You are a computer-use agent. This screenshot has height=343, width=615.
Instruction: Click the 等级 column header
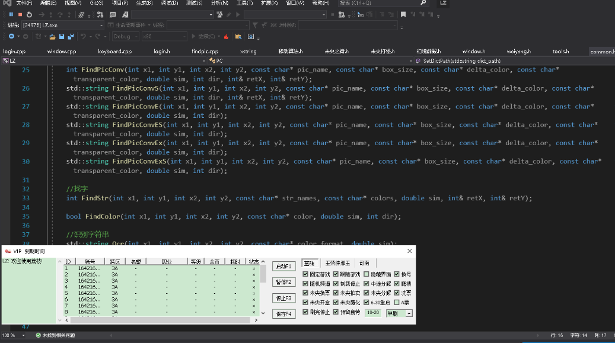pos(196,261)
